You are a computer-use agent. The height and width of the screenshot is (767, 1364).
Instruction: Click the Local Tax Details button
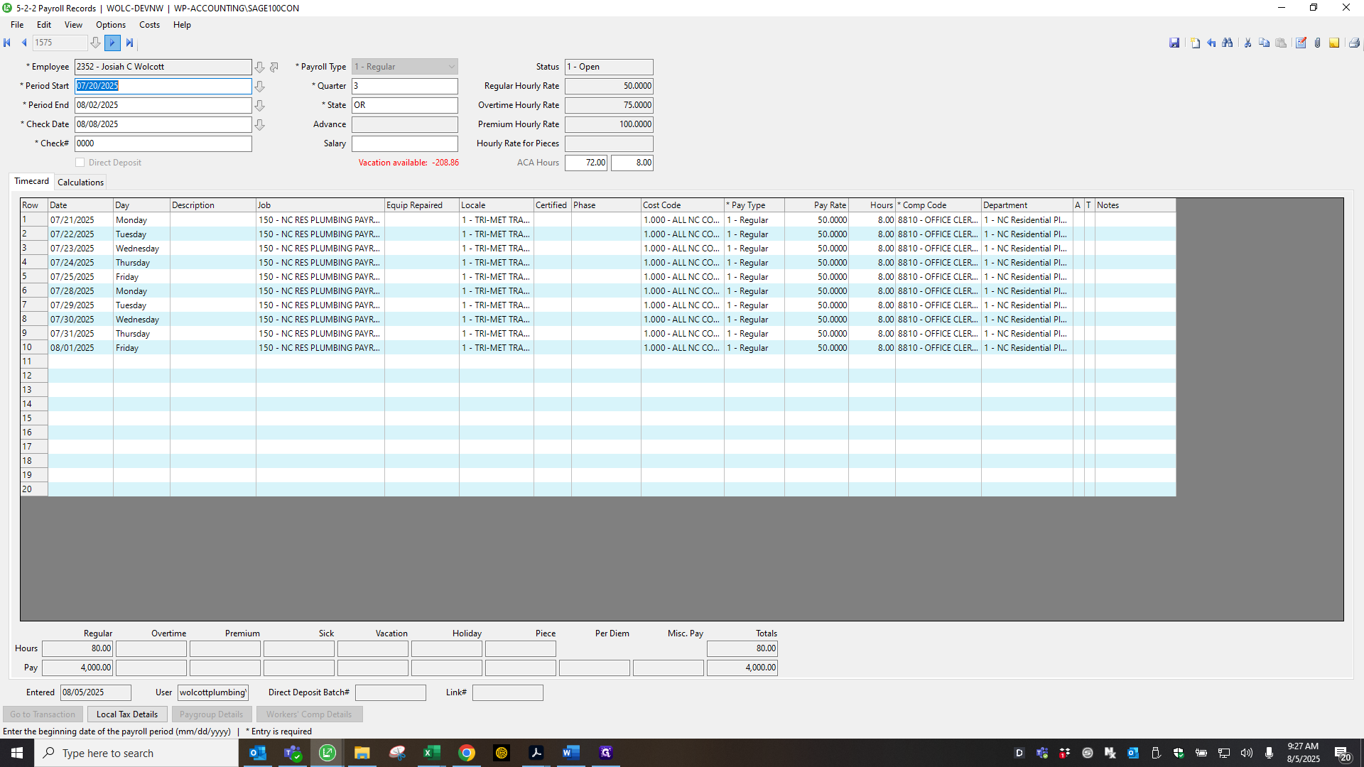tap(127, 714)
